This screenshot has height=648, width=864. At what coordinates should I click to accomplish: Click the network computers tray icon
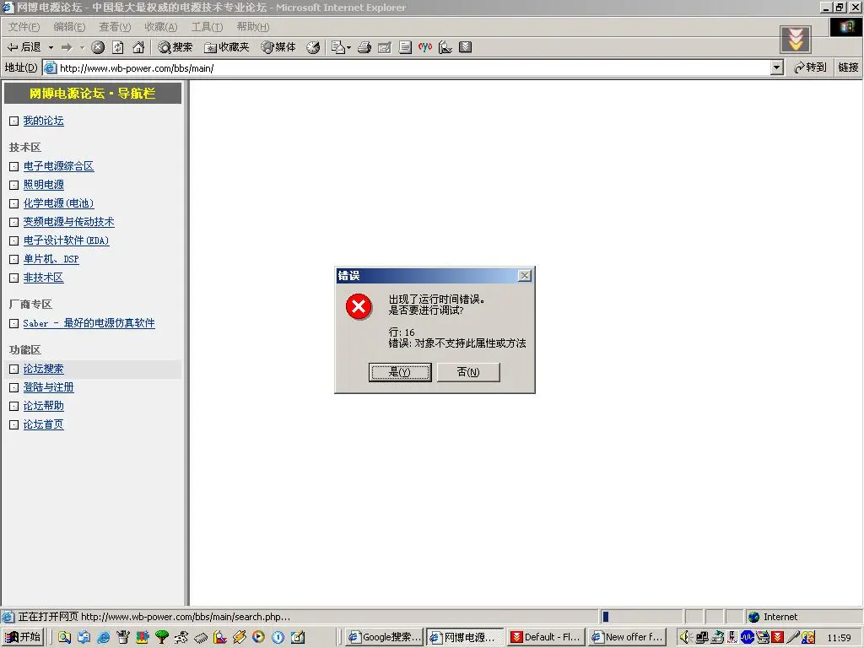(x=701, y=638)
